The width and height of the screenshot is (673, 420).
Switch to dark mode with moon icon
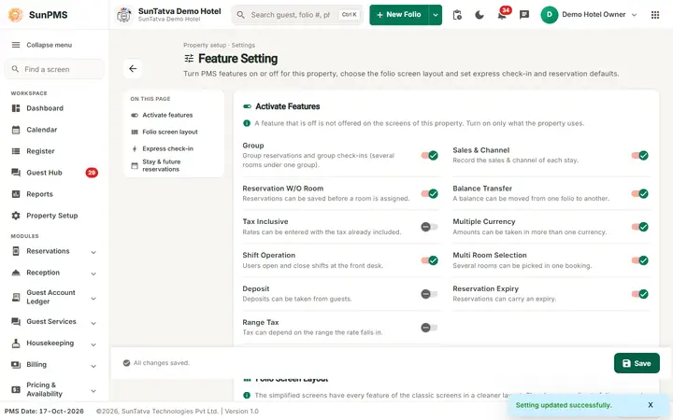click(x=480, y=15)
